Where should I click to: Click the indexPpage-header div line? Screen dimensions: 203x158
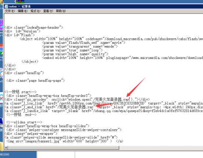[34, 28]
